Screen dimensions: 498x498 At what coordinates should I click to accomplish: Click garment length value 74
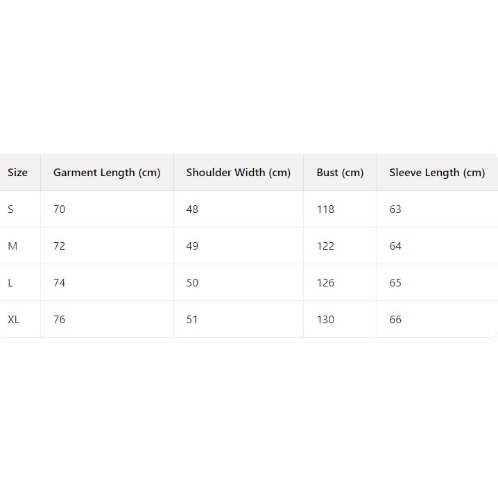pyautogui.click(x=60, y=283)
